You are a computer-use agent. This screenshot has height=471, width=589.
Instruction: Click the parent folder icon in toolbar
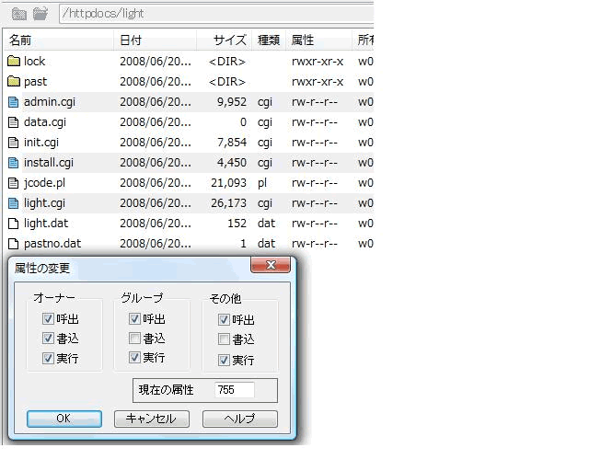pyautogui.click(x=18, y=14)
